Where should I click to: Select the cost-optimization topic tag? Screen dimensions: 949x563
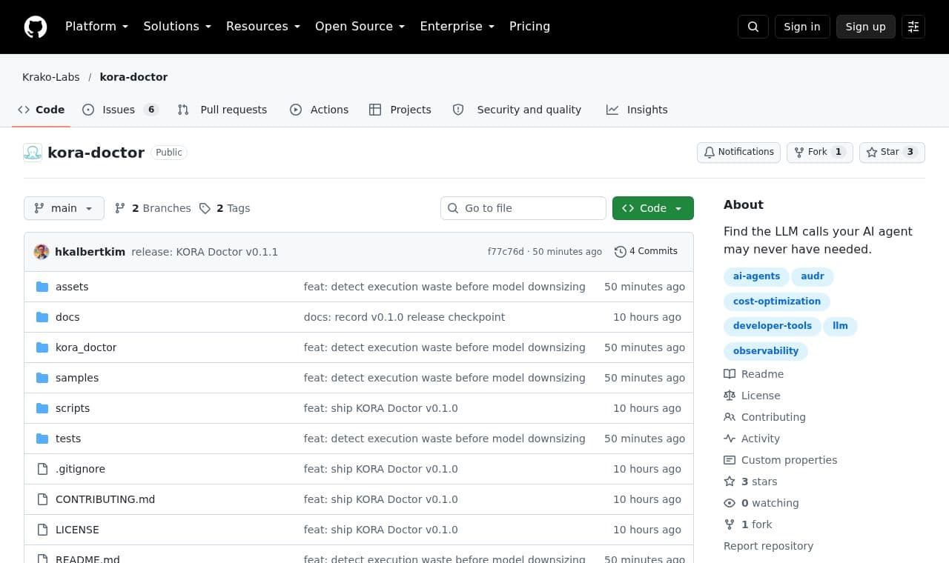coord(777,302)
